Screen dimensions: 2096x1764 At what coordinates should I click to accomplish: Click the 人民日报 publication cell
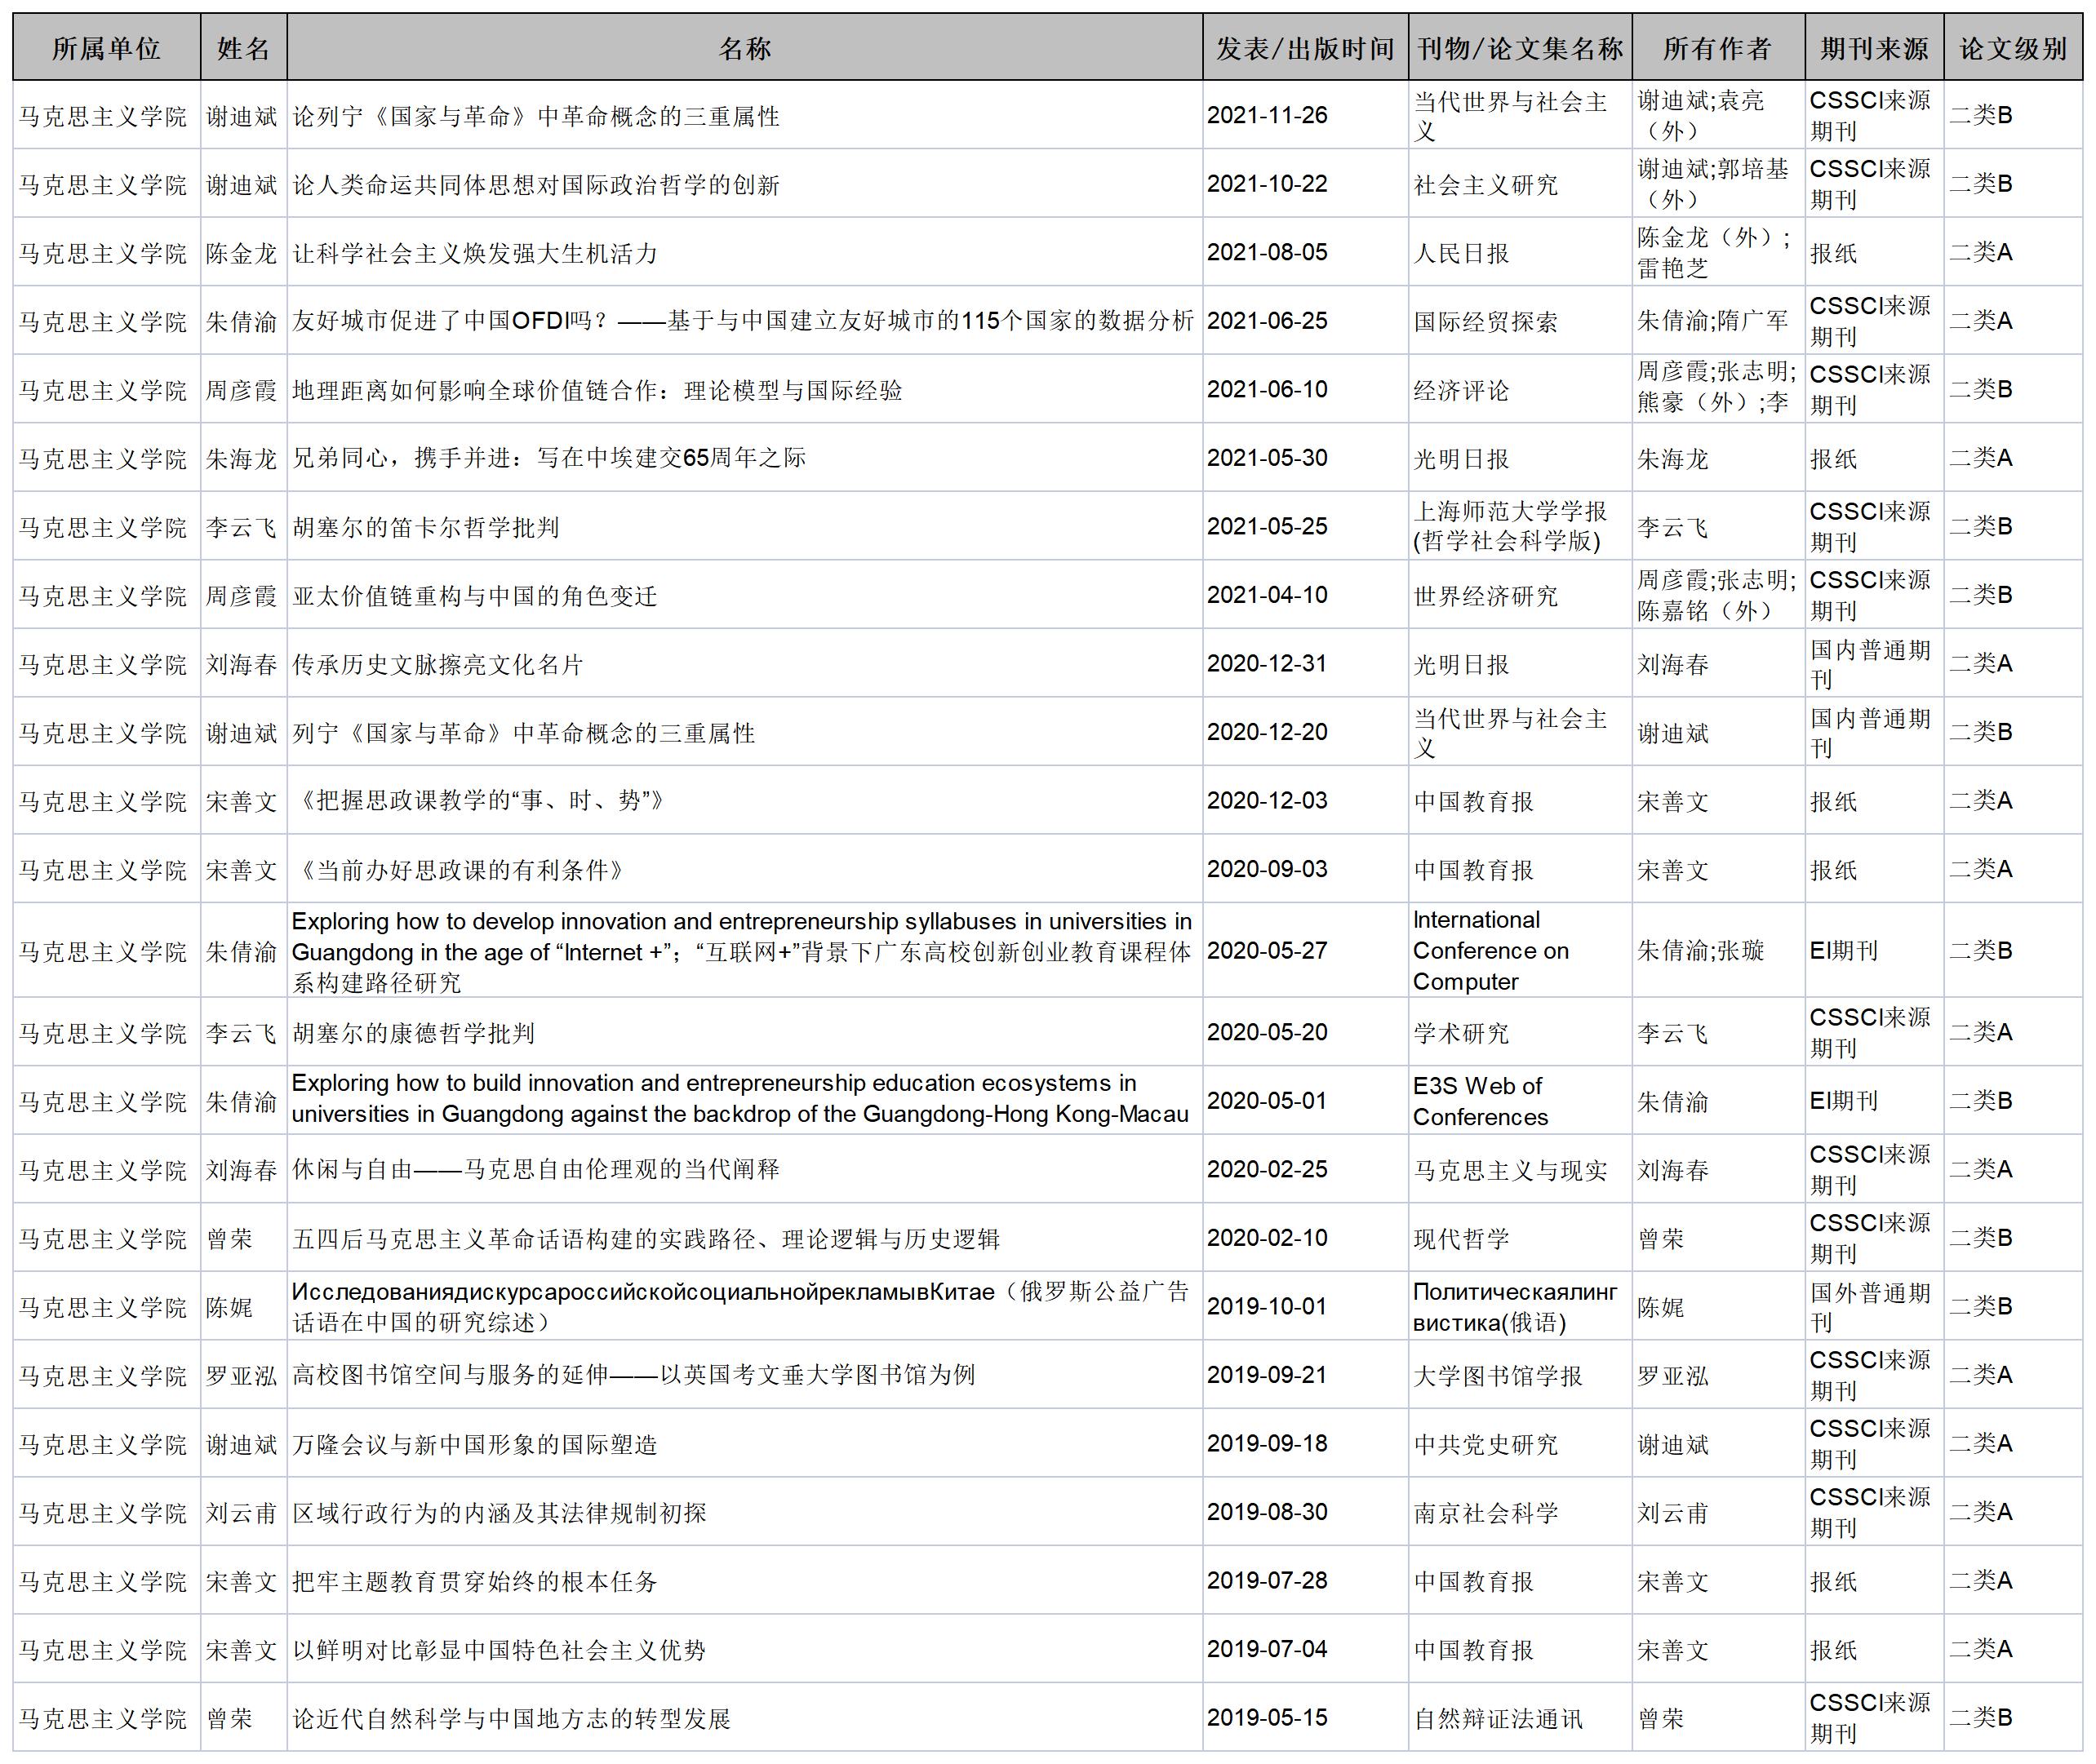pos(1461,253)
